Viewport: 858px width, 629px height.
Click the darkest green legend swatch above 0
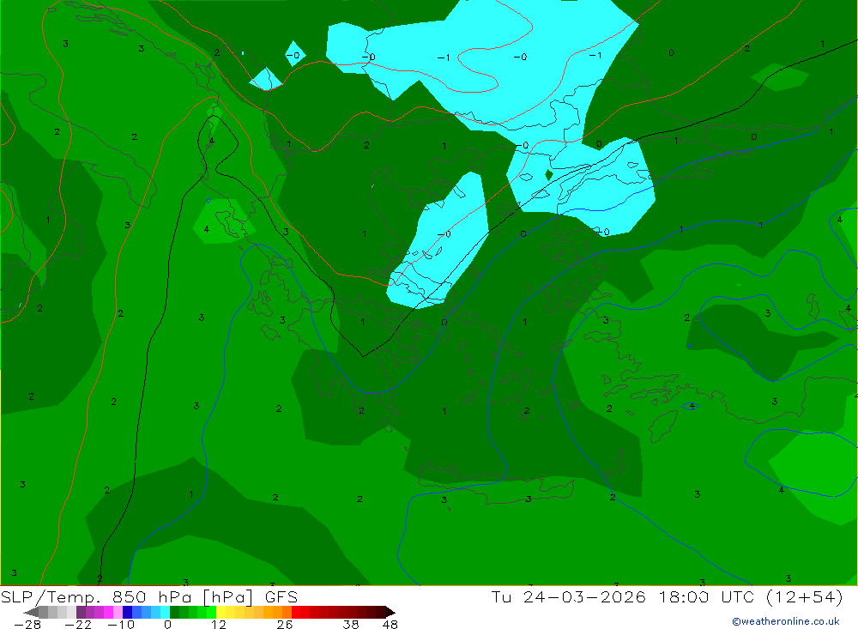(174, 612)
